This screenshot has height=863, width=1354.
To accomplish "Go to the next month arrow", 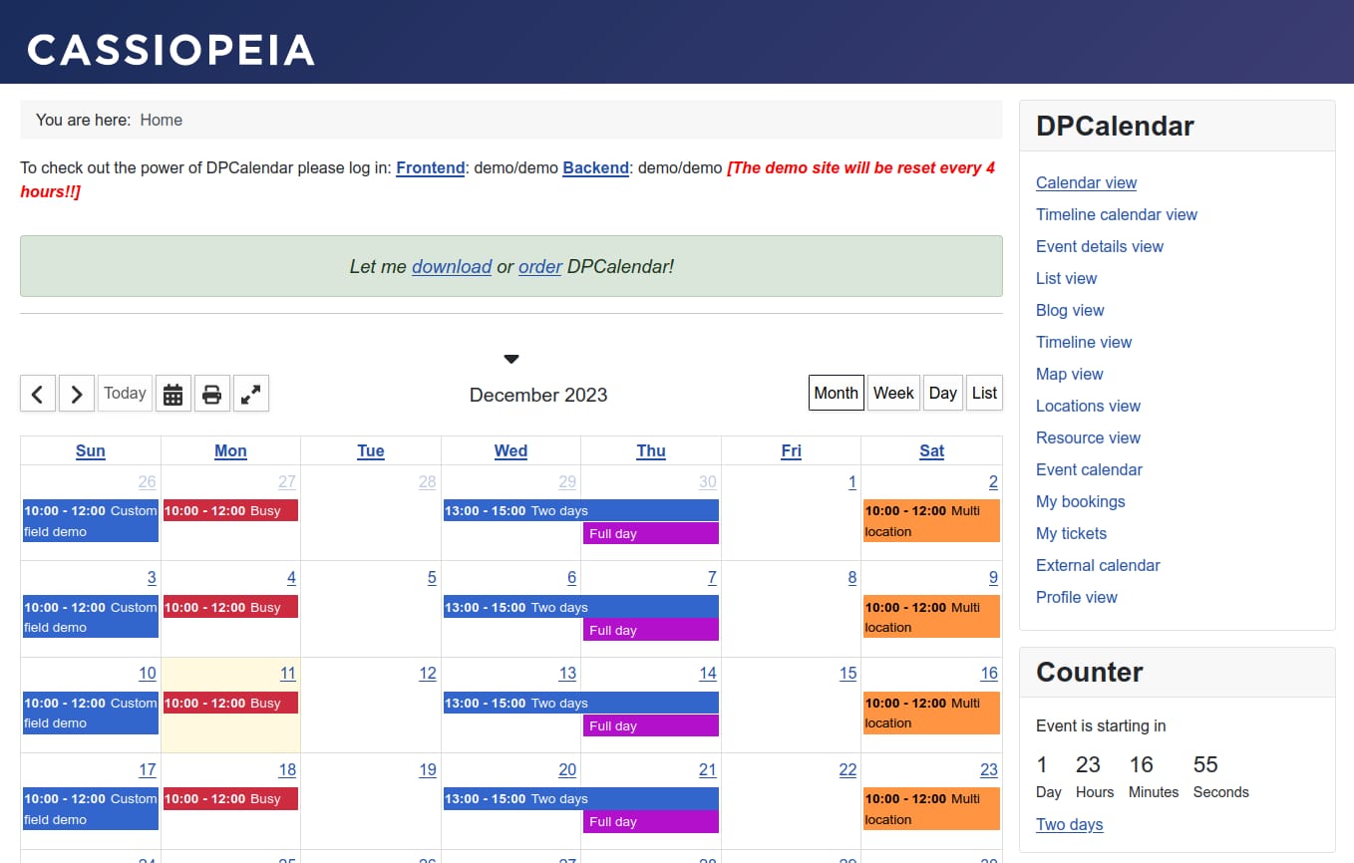I will coord(77,394).
